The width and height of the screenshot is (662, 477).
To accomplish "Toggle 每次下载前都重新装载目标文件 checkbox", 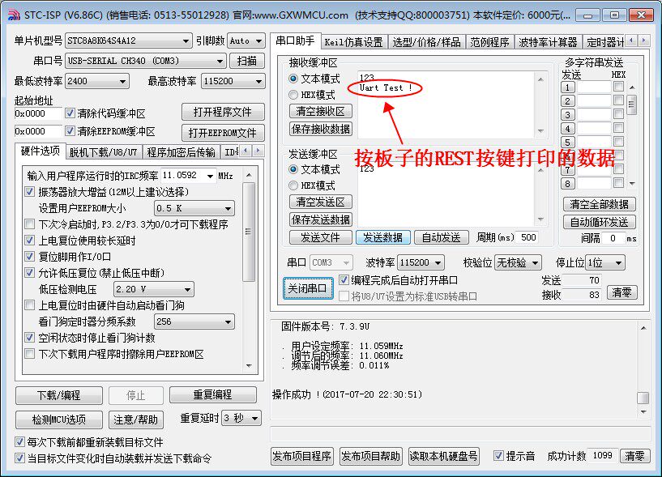I will [x=19, y=442].
